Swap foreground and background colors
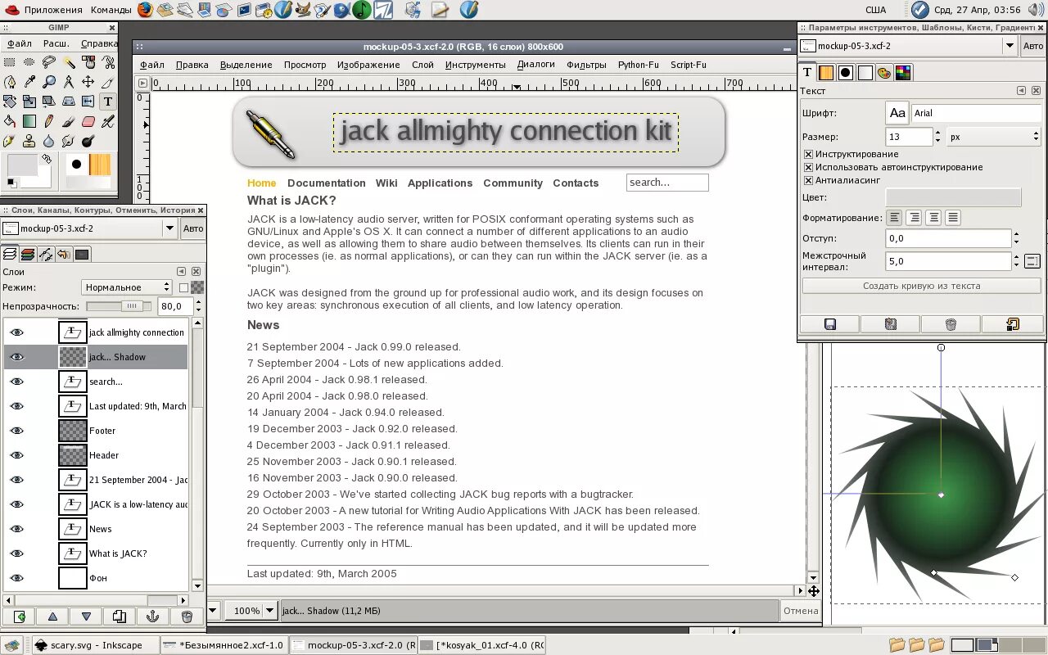Screen dimensions: 1048x655 [x=47, y=158]
